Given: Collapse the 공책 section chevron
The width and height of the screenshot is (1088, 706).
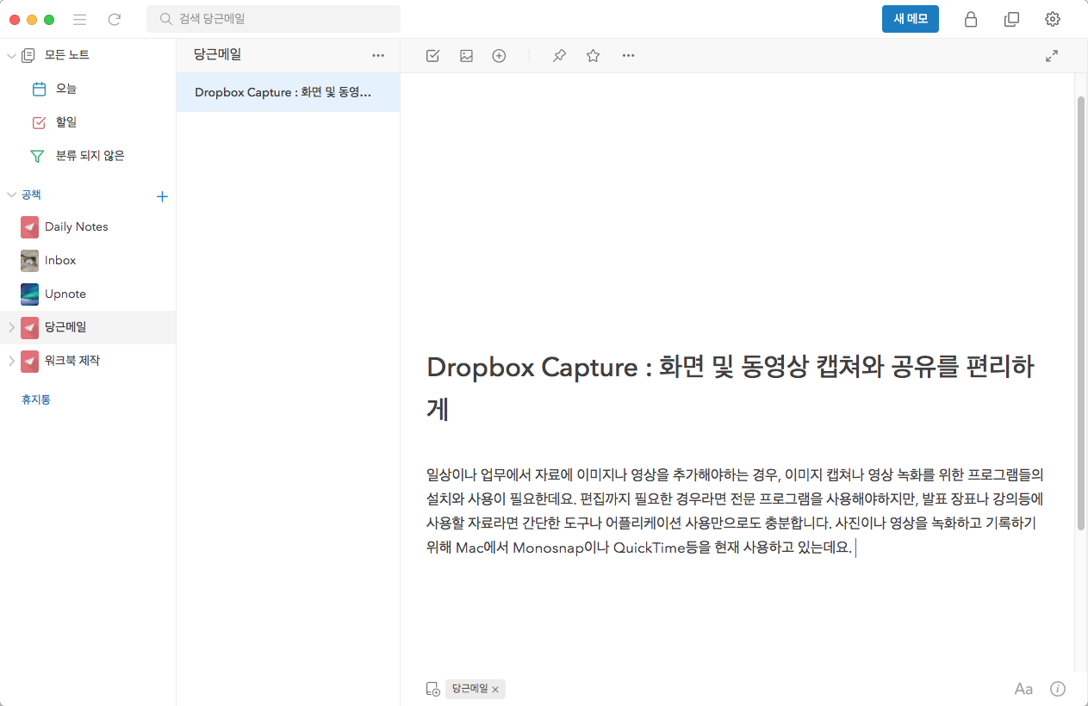Looking at the screenshot, I should [11, 195].
